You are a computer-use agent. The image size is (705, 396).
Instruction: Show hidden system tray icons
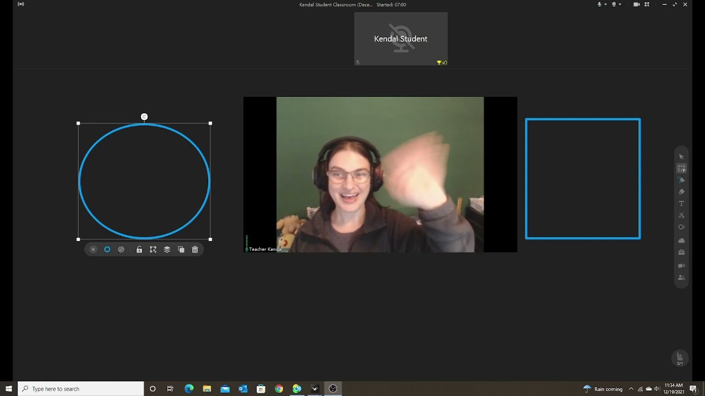(x=631, y=389)
